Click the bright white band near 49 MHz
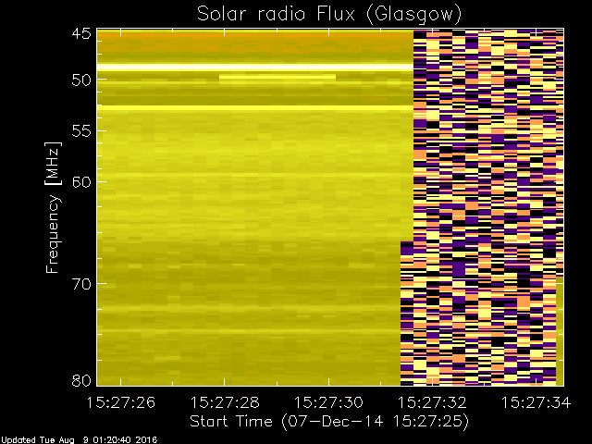The width and height of the screenshot is (592, 444). coord(255,68)
